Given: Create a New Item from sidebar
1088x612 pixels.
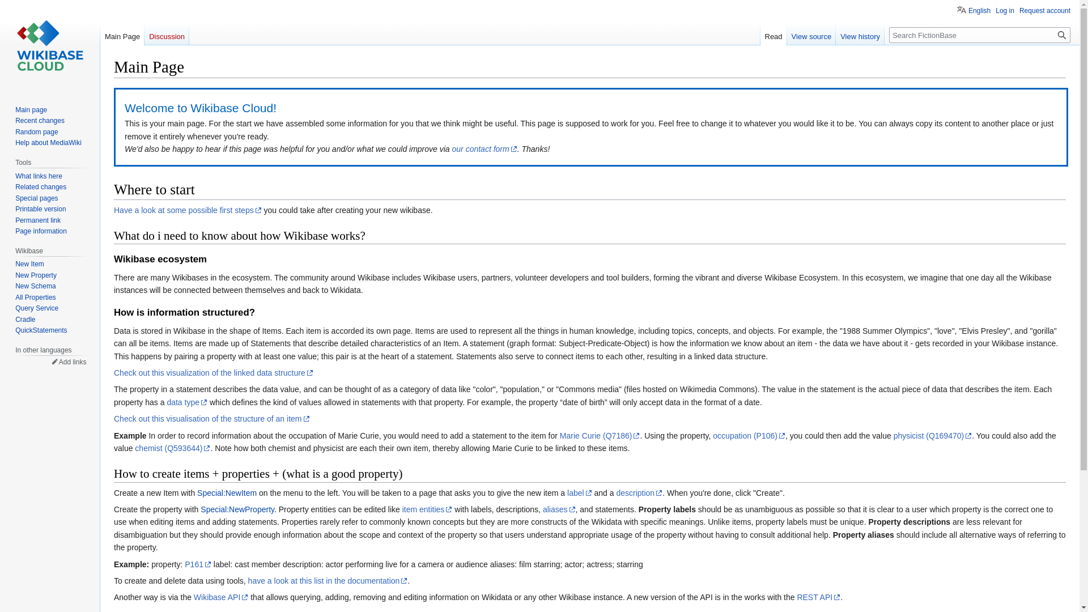Looking at the screenshot, I should (29, 264).
